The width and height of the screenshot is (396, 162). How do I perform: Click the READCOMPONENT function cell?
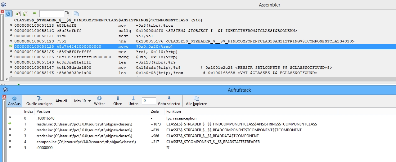[234, 130]
